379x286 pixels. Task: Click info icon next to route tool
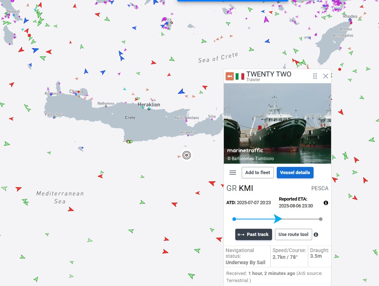316,235
